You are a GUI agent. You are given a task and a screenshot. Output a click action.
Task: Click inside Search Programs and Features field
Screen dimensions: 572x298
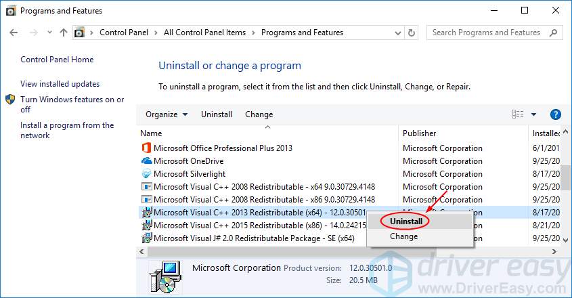pos(487,33)
